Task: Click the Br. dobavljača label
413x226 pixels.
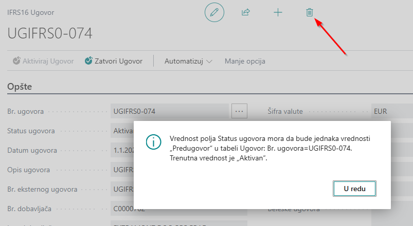Action: tap(29, 209)
